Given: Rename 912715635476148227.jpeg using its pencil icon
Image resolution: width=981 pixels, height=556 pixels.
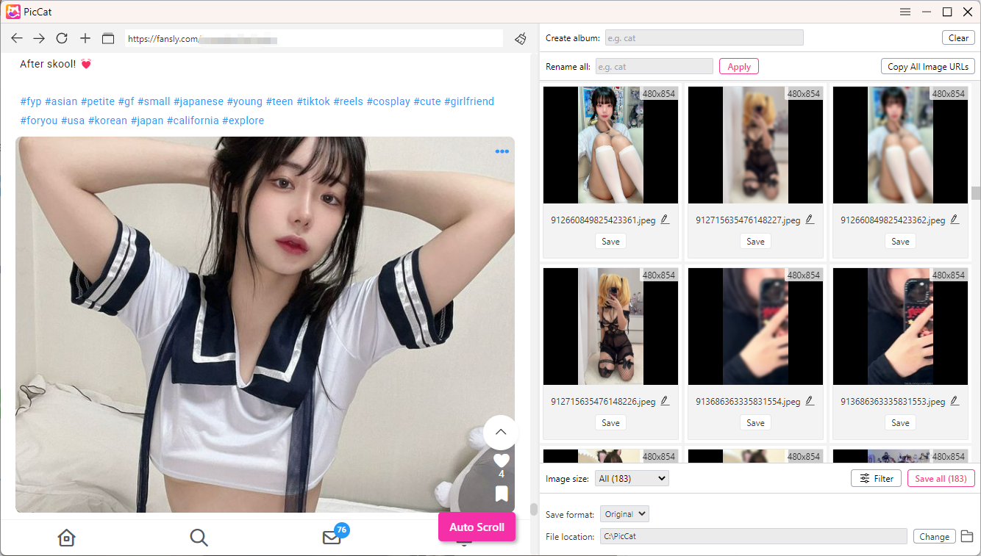Looking at the screenshot, I should (810, 219).
